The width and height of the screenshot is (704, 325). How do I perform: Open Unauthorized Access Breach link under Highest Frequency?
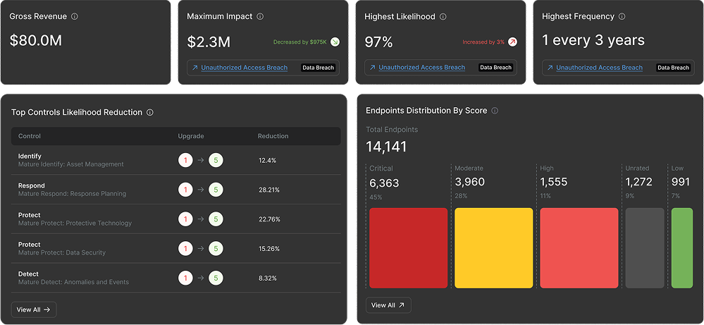pos(599,68)
